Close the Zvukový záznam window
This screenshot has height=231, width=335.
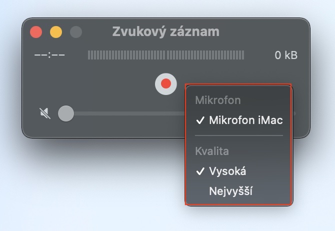(36, 32)
